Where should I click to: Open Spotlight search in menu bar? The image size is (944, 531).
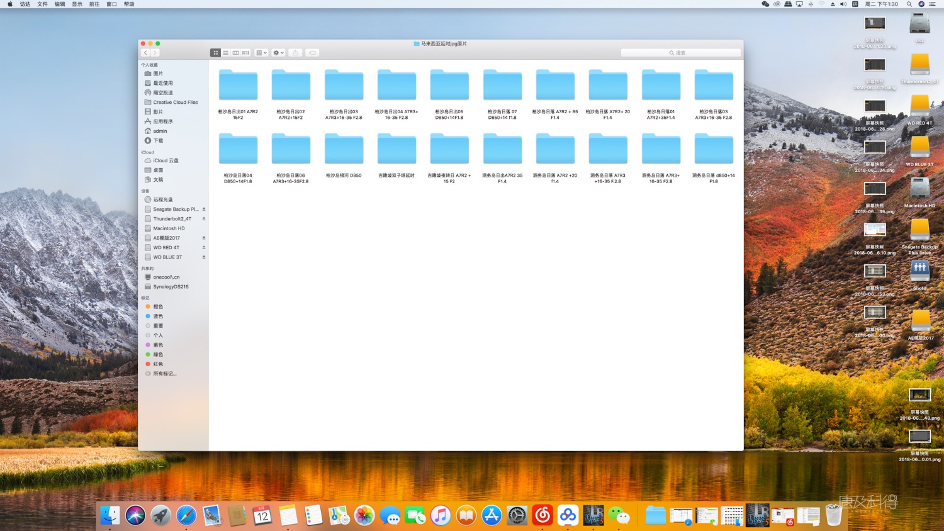click(x=909, y=4)
